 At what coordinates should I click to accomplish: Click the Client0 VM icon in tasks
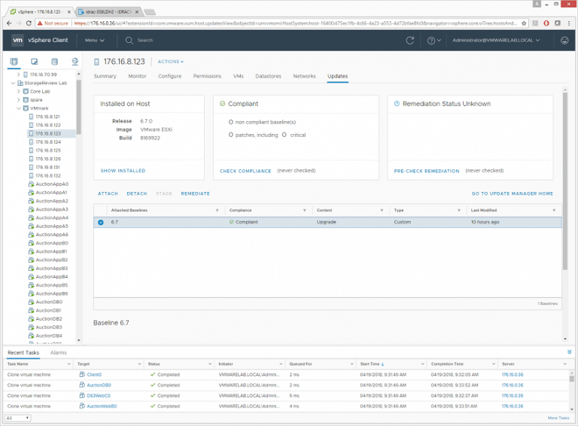(82, 374)
